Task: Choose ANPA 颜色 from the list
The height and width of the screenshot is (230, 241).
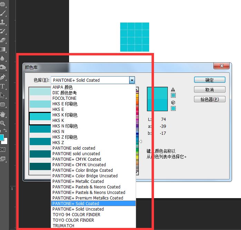Action: [x=93, y=87]
